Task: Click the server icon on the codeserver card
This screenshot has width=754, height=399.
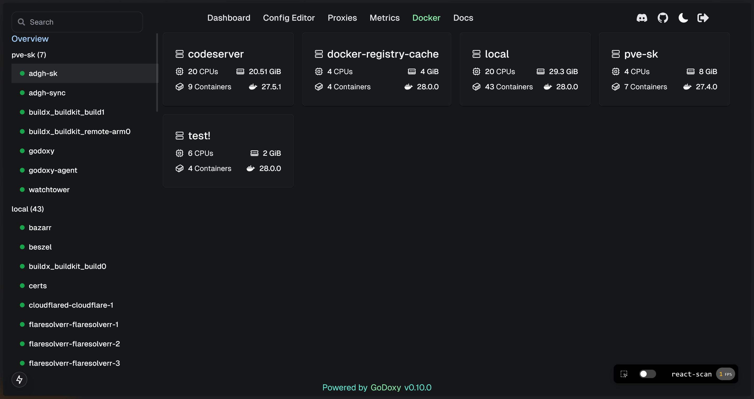Action: point(179,54)
